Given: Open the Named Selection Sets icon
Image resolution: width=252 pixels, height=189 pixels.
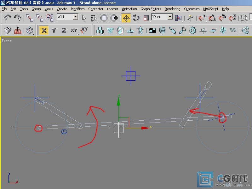Looking at the screenshot, I should [x=244, y=18].
